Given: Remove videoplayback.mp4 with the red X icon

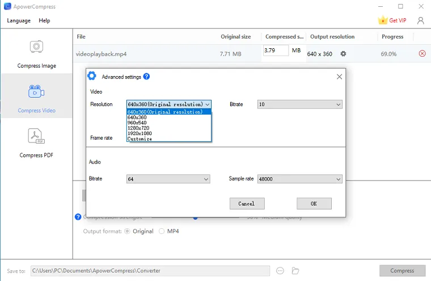Looking at the screenshot, I should click(x=422, y=53).
